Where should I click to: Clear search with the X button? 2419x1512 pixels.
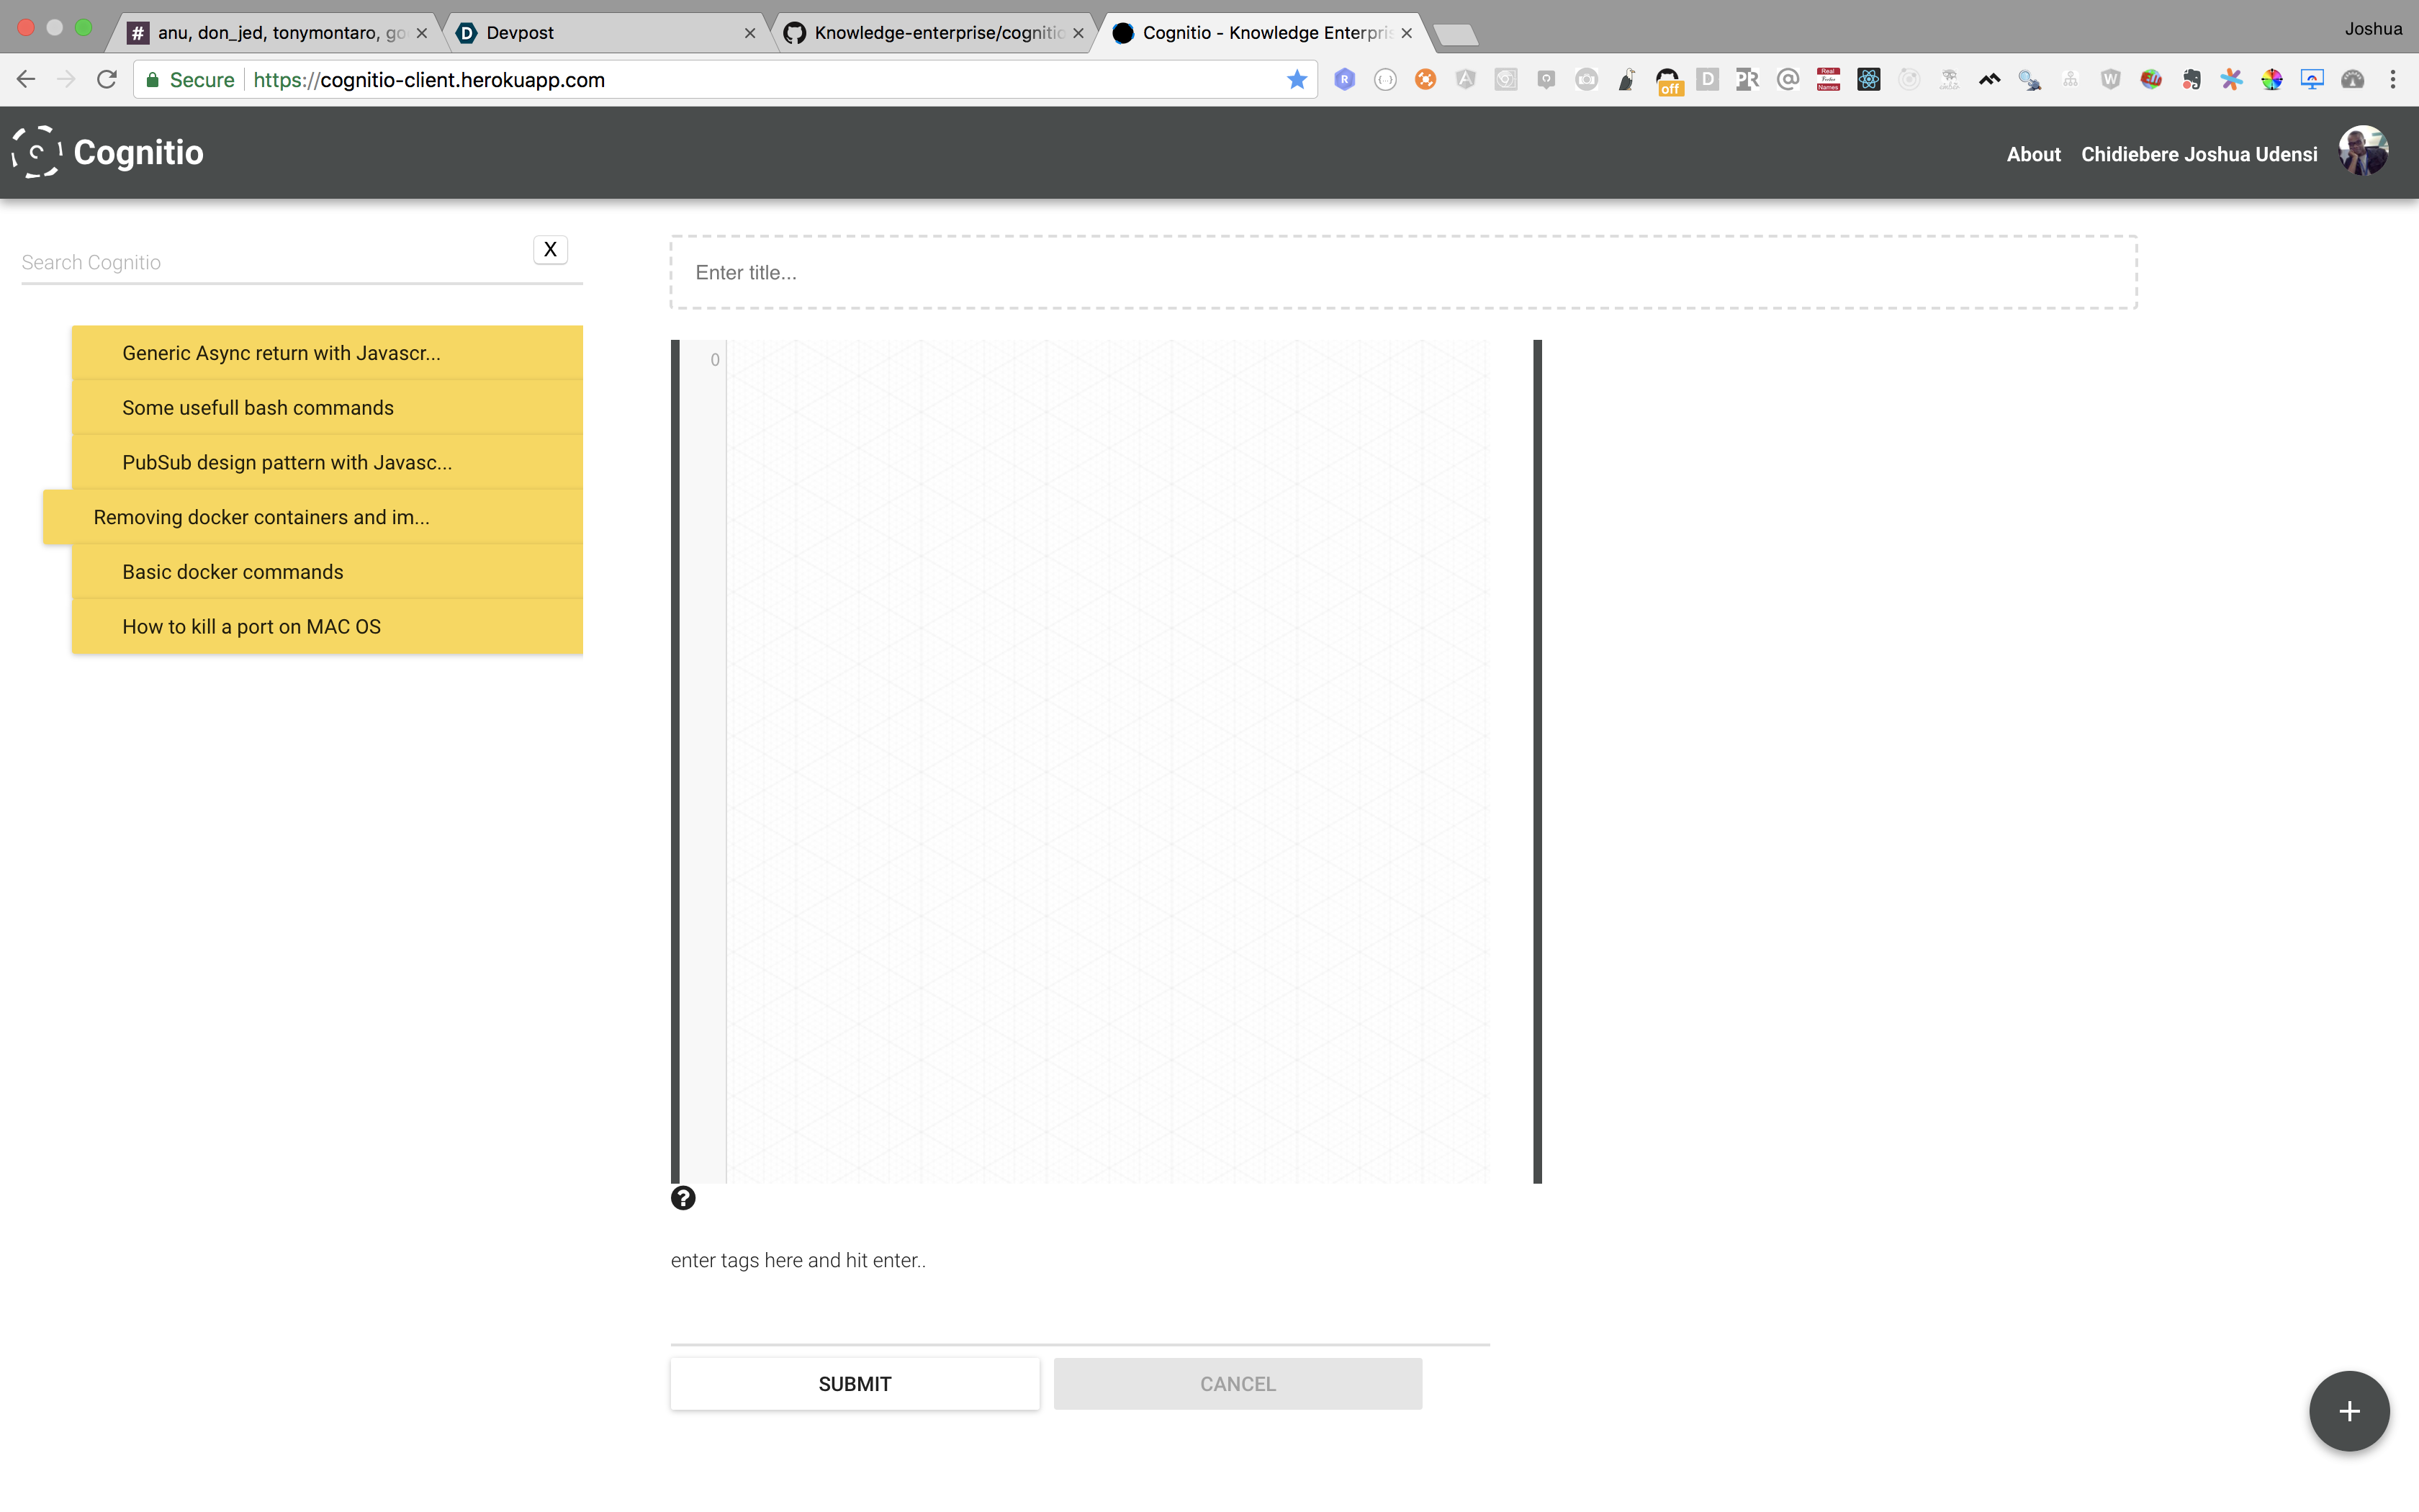550,249
